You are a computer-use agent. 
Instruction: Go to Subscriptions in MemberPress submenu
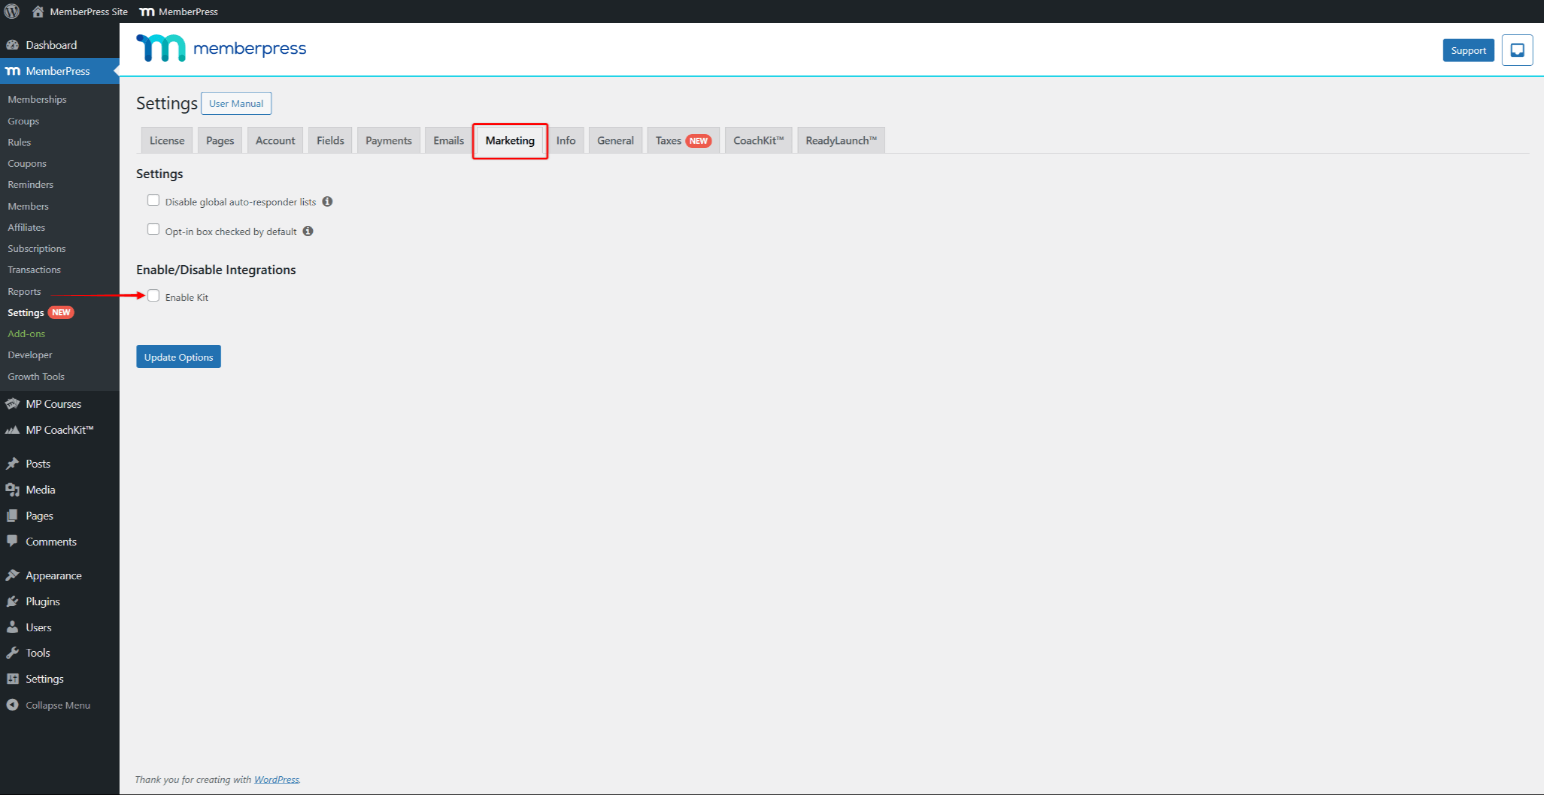36,249
